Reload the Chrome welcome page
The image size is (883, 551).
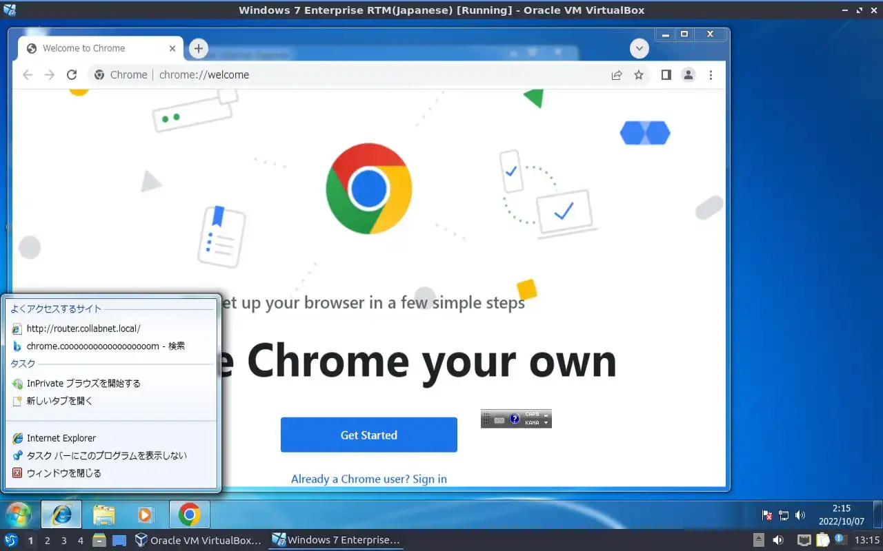(72, 75)
